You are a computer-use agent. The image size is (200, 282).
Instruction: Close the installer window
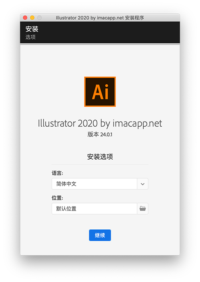(25, 18)
